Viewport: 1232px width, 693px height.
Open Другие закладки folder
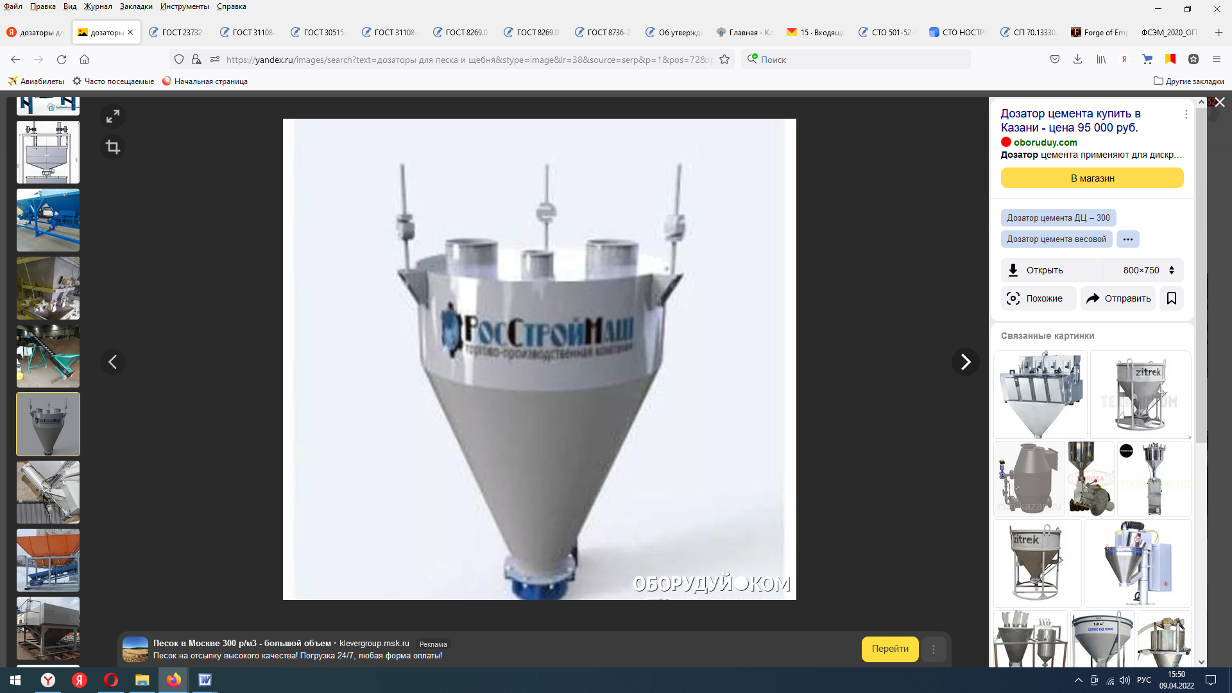[1188, 81]
